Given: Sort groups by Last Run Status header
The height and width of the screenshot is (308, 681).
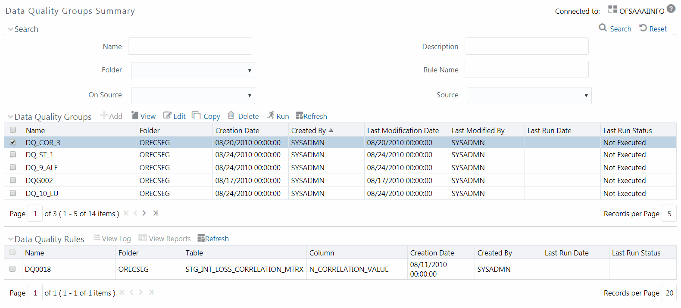Looking at the screenshot, I should pos(628,131).
